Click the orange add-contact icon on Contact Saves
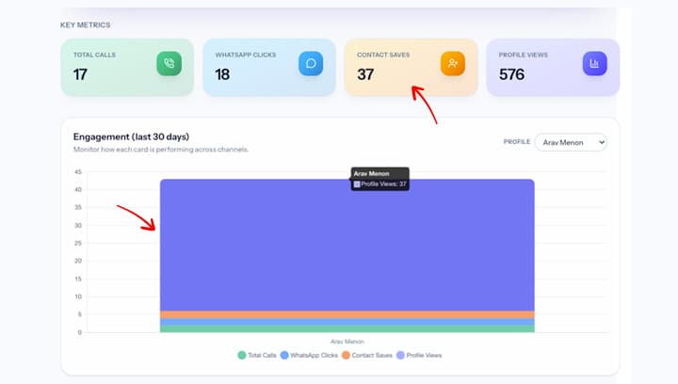This screenshot has width=678, height=384. pyautogui.click(x=453, y=63)
